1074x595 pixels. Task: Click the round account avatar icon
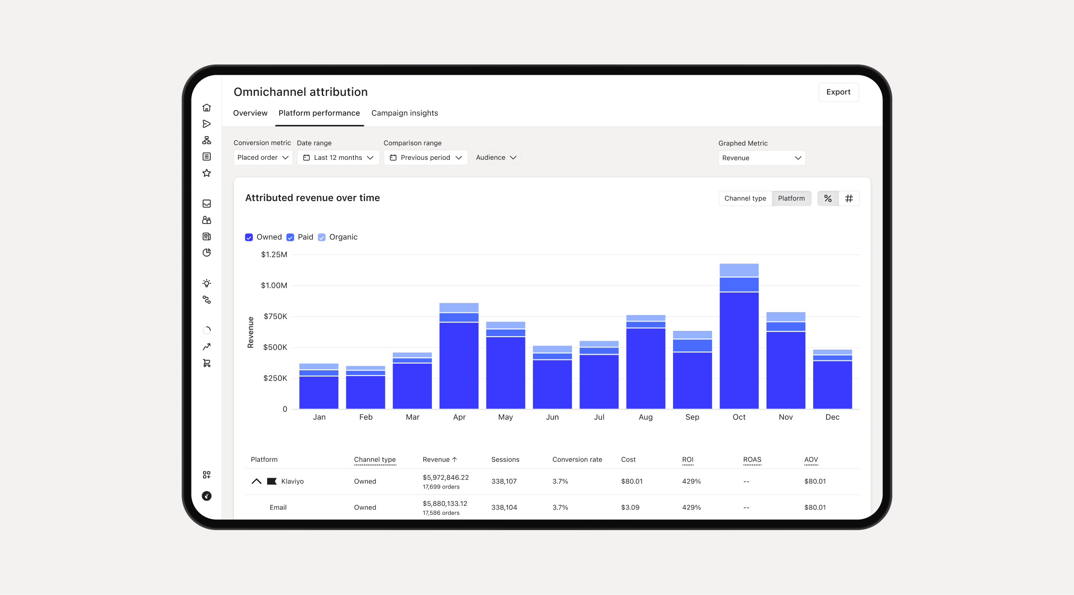point(206,496)
